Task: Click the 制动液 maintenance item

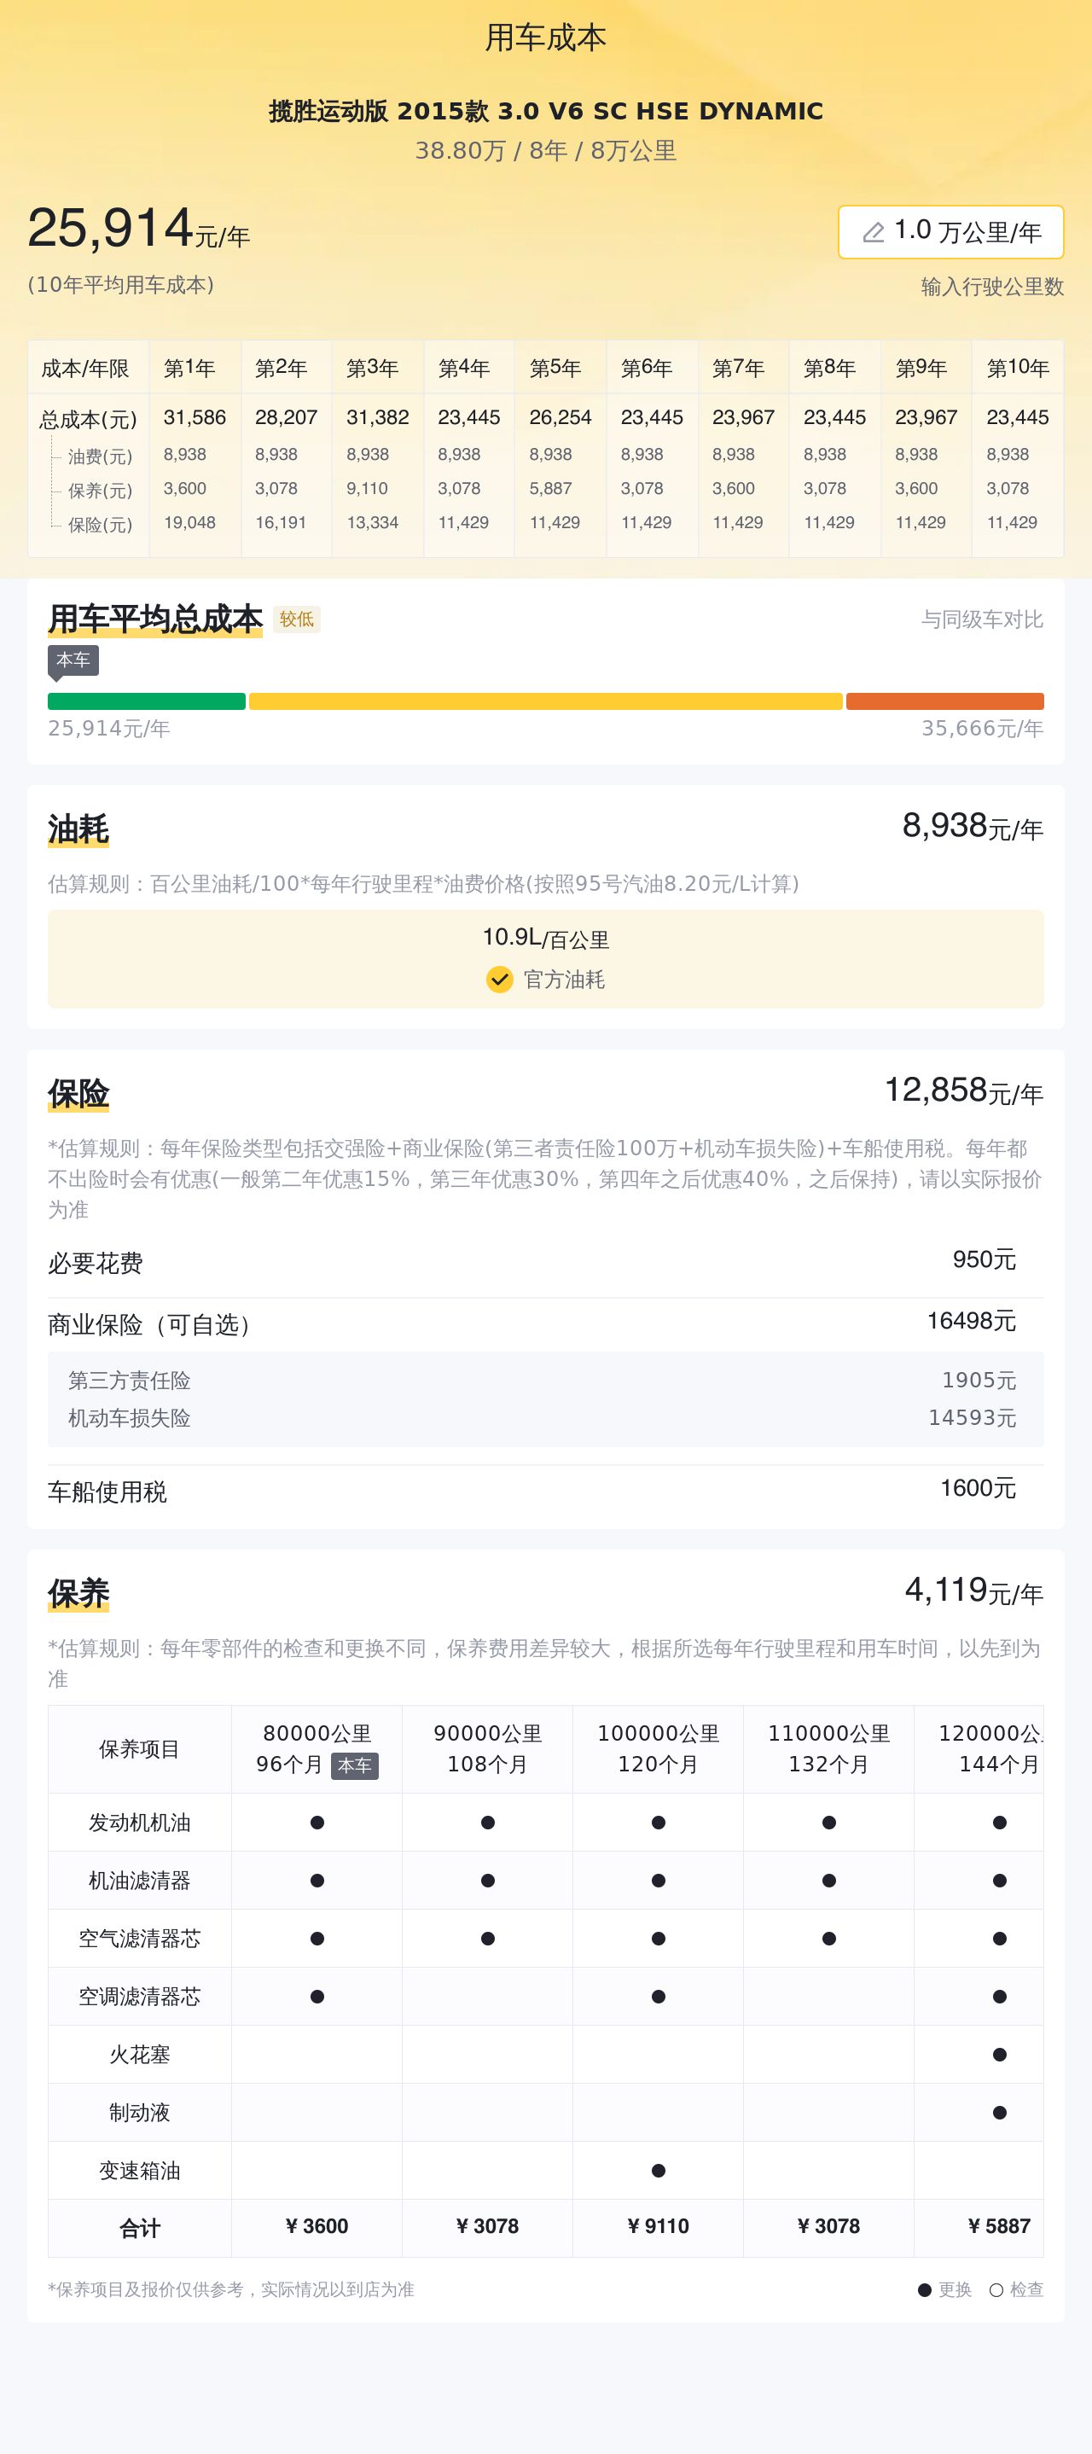Action: tap(139, 2113)
